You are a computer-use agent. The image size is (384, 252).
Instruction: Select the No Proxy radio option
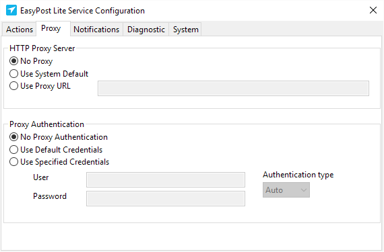(31, 61)
